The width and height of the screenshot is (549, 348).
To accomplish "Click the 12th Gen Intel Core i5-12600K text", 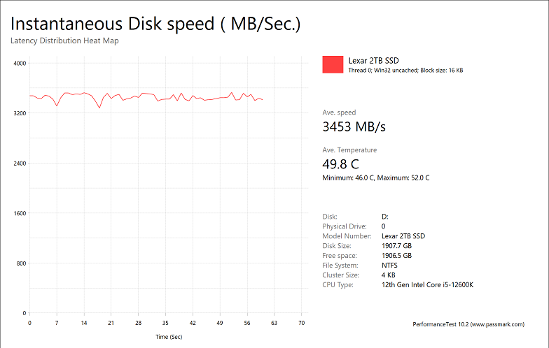I will coord(427,285).
